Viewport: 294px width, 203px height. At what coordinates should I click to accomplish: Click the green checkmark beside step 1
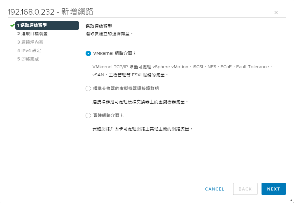(x=13, y=25)
